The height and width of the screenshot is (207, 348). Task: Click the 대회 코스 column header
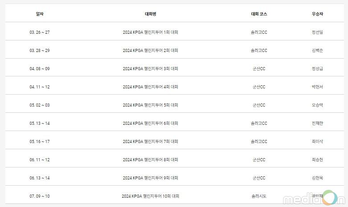point(259,14)
